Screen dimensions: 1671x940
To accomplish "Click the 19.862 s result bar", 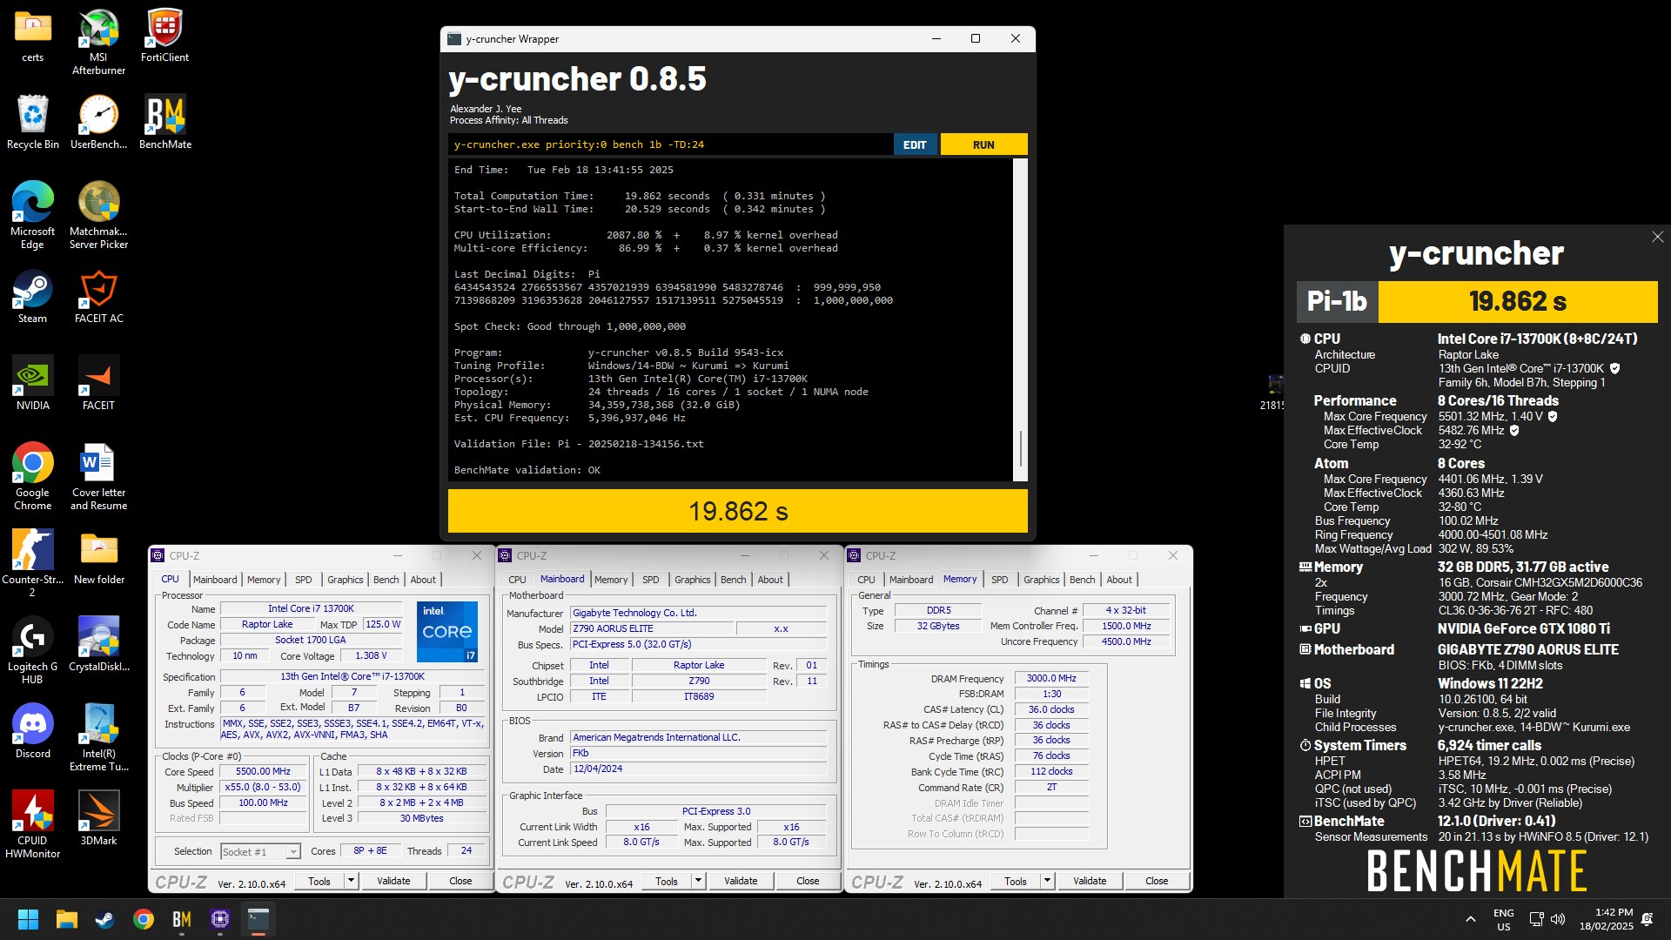I will click(x=738, y=511).
